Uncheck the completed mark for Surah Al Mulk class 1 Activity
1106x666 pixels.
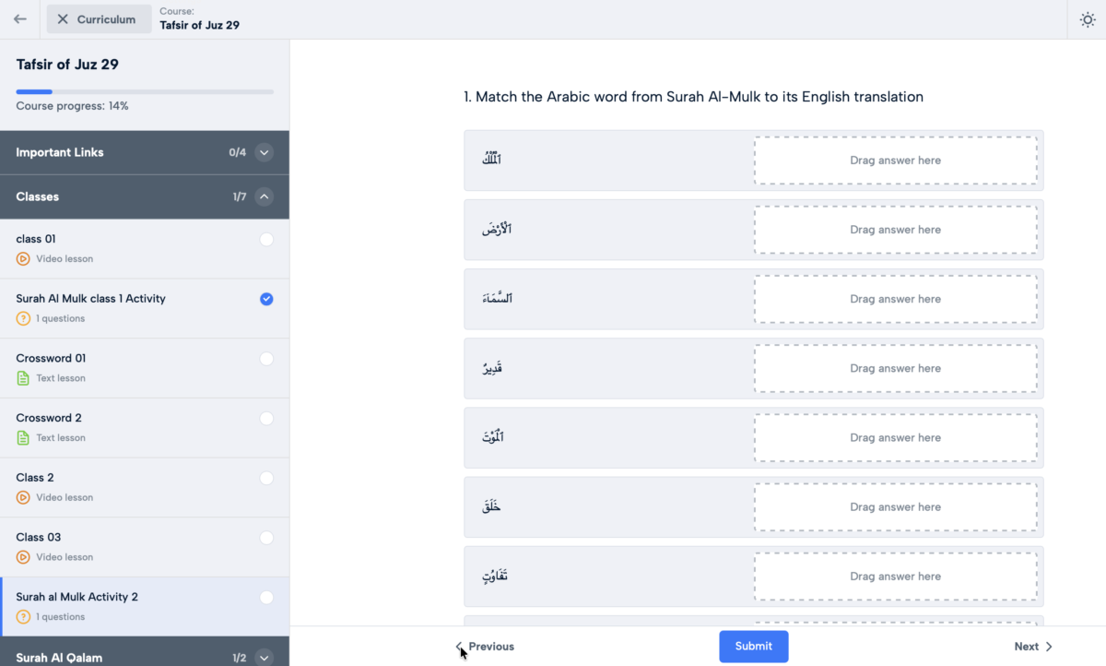pyautogui.click(x=266, y=299)
